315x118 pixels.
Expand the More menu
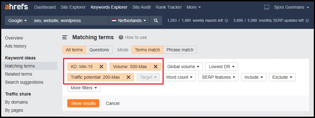tap(194, 7)
